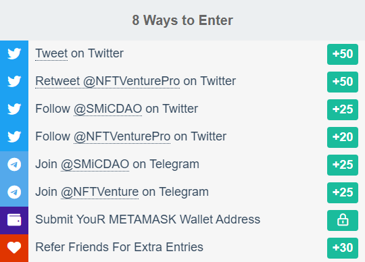Click +20 badge for Follow @NFTVenturePro
This screenshot has height=262, width=365.
(343, 137)
